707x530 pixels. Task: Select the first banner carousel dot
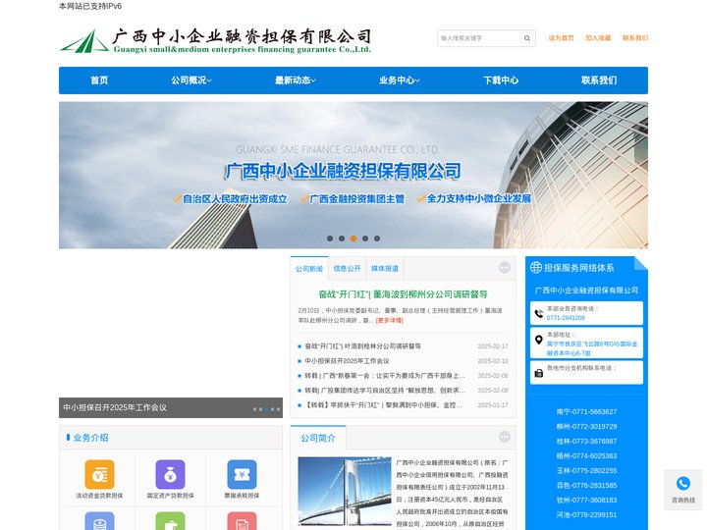[330, 238]
